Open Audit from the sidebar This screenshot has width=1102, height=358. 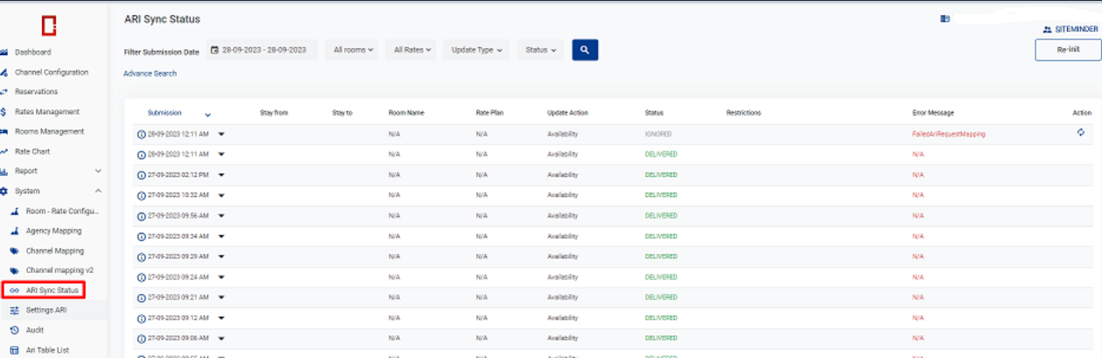[x=35, y=330]
